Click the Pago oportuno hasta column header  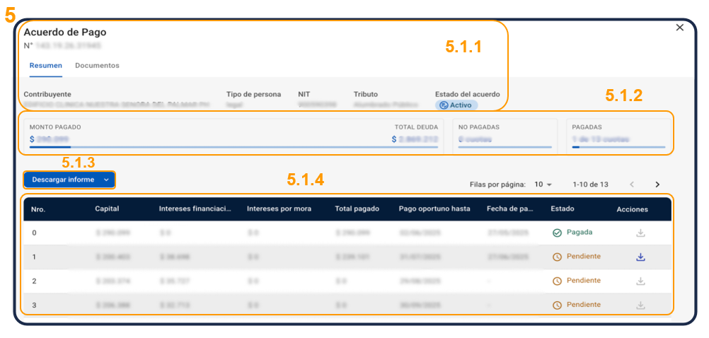point(433,209)
